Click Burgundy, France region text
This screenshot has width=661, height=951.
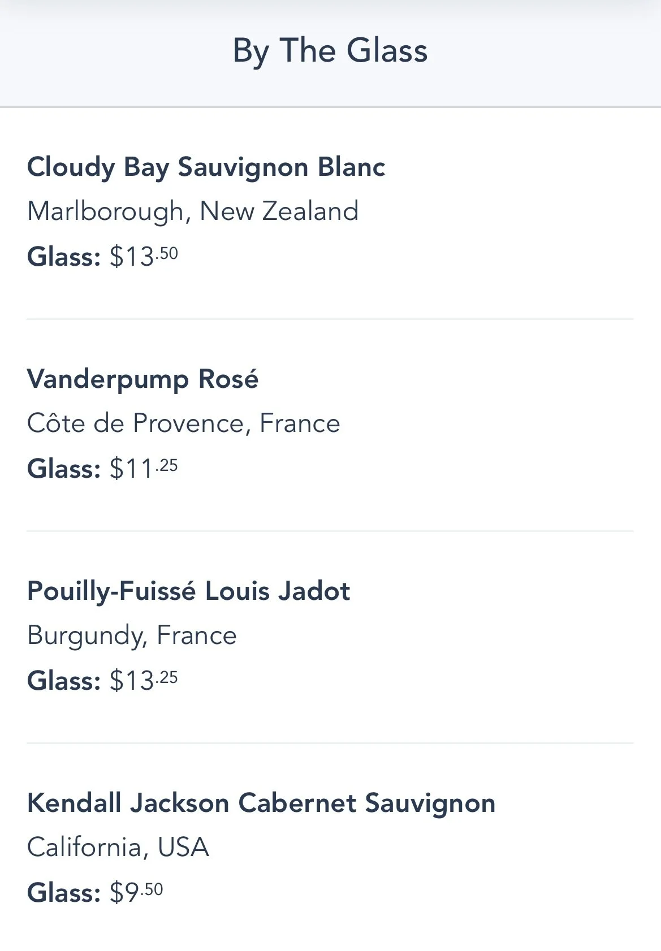132,636
